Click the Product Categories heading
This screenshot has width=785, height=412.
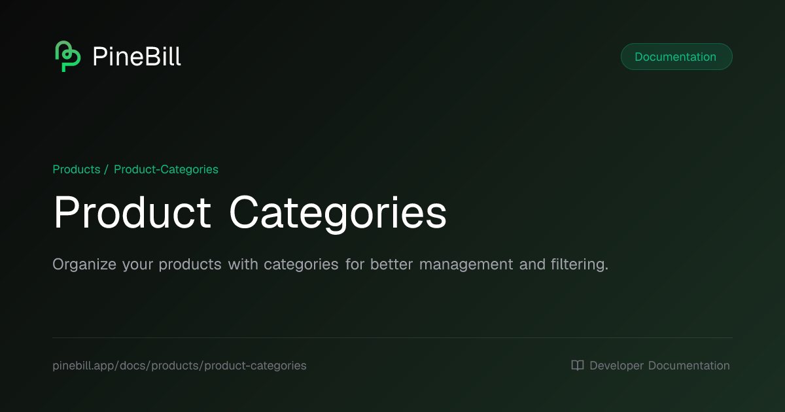pos(250,213)
